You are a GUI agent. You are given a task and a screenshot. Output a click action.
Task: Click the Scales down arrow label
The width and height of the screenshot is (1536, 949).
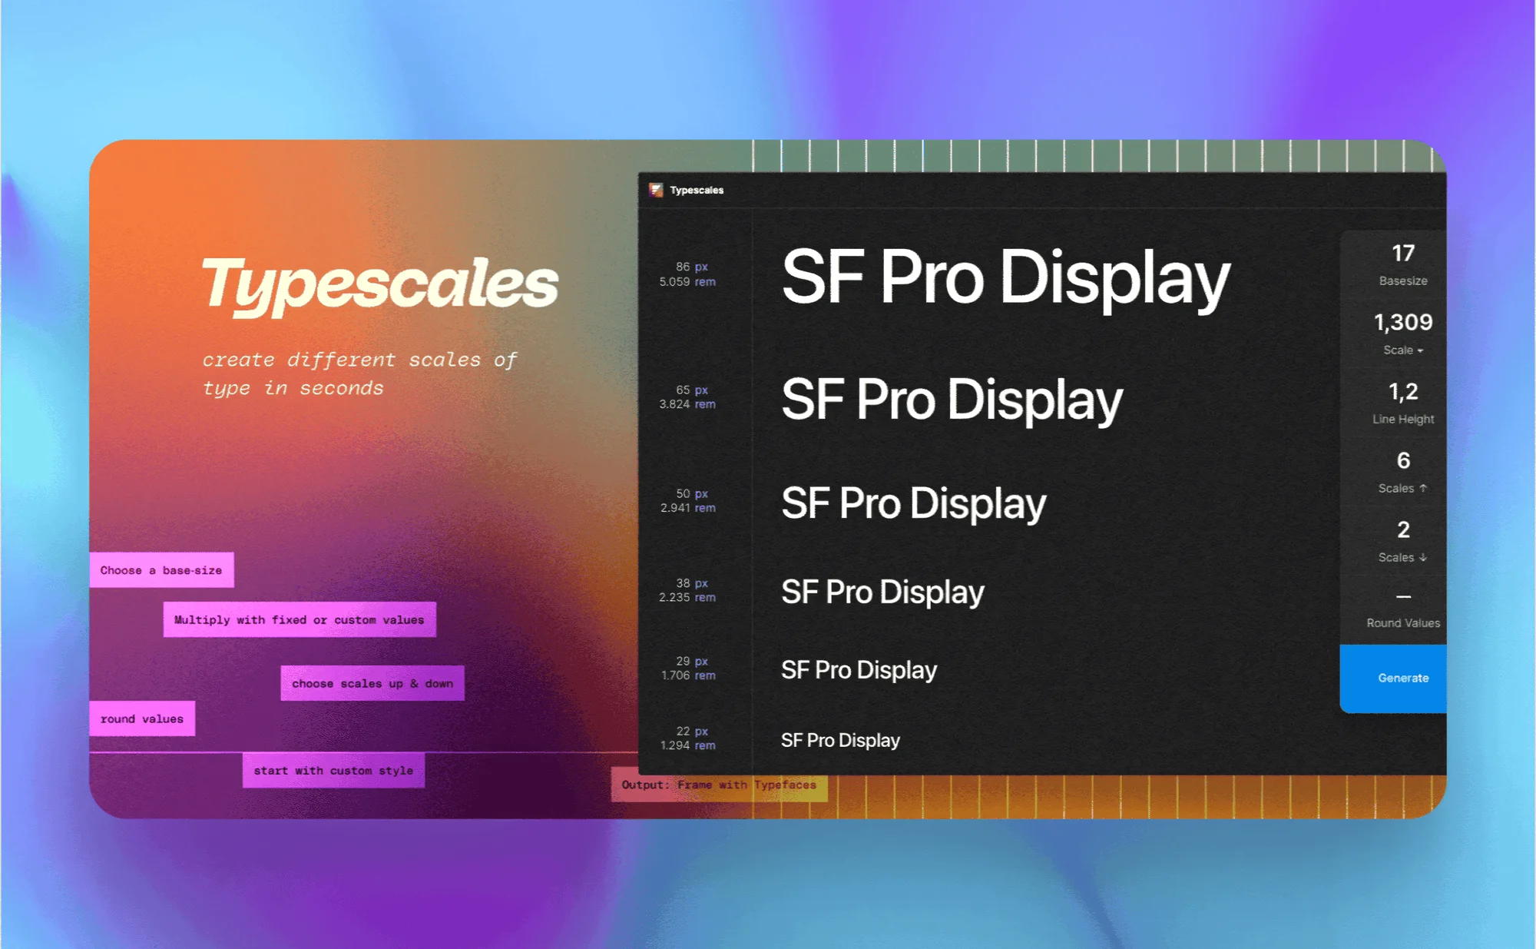point(1402,557)
